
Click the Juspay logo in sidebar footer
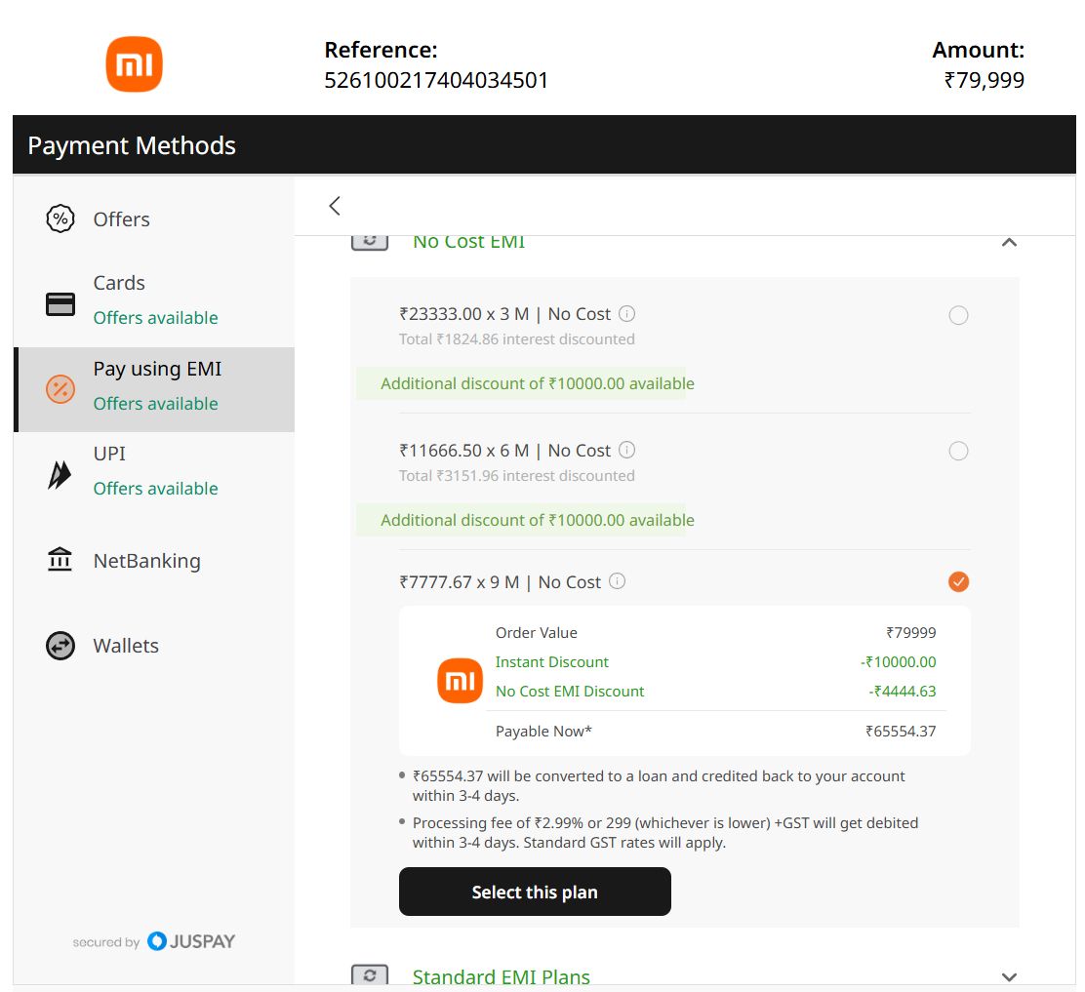[x=191, y=941]
